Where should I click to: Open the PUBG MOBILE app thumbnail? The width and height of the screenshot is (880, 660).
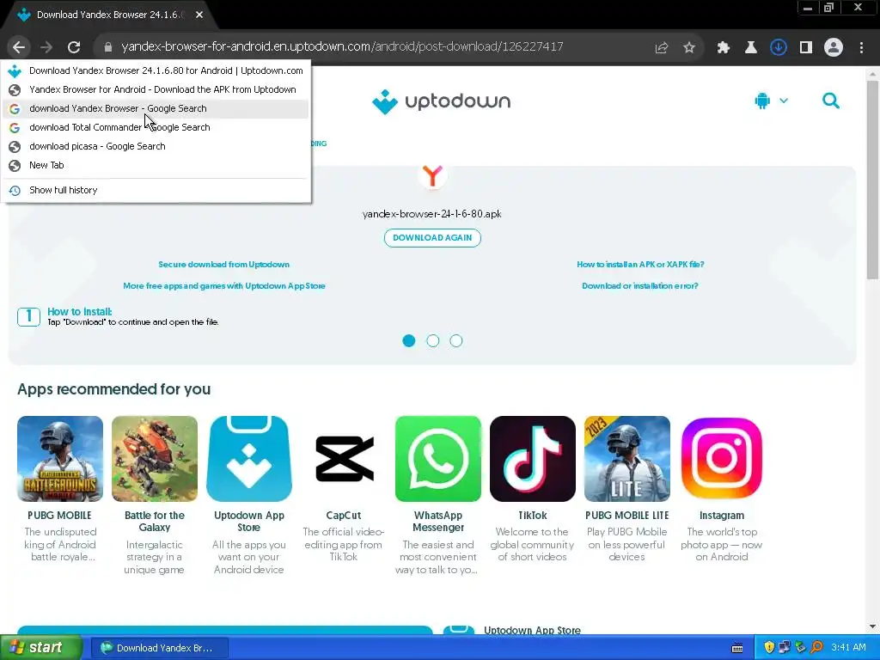pyautogui.click(x=60, y=459)
